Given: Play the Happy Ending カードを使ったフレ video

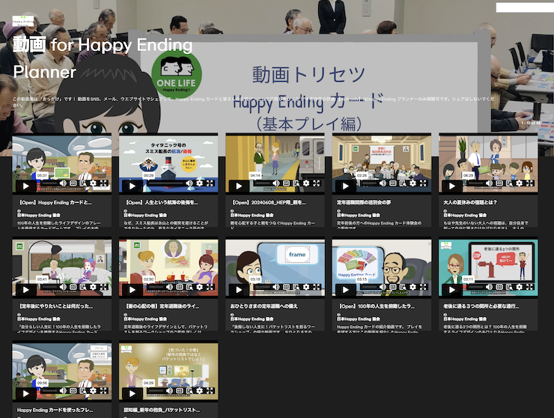Looking at the screenshot, I should 25,393.
